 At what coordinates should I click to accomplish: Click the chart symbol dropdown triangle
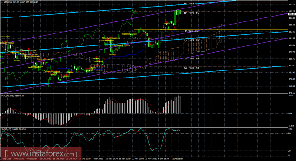2,2
